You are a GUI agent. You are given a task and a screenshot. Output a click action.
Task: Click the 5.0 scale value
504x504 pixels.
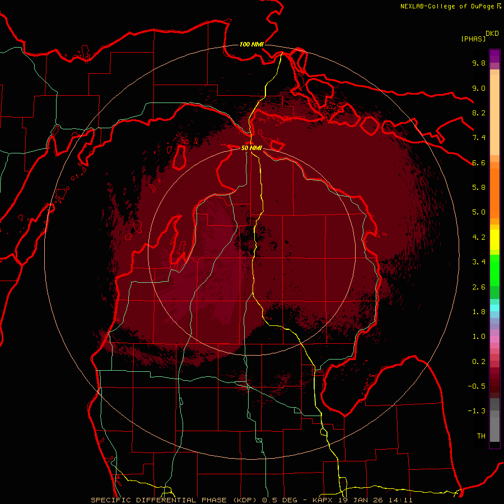479,212
